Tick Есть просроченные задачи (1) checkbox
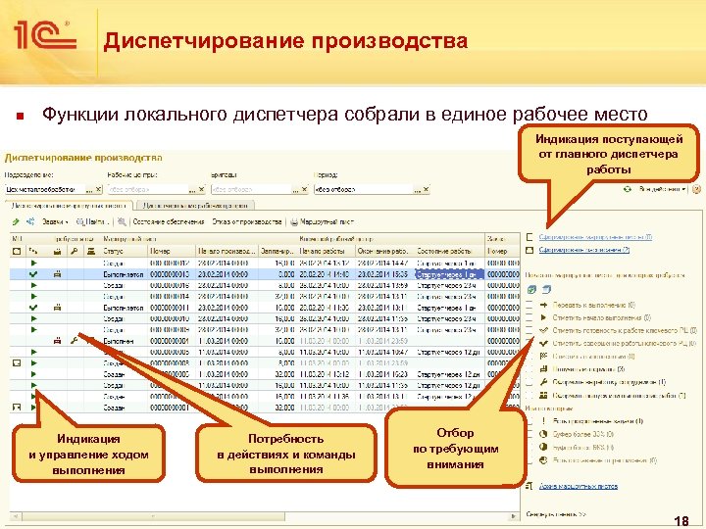This screenshot has width=706, height=529. (x=529, y=421)
